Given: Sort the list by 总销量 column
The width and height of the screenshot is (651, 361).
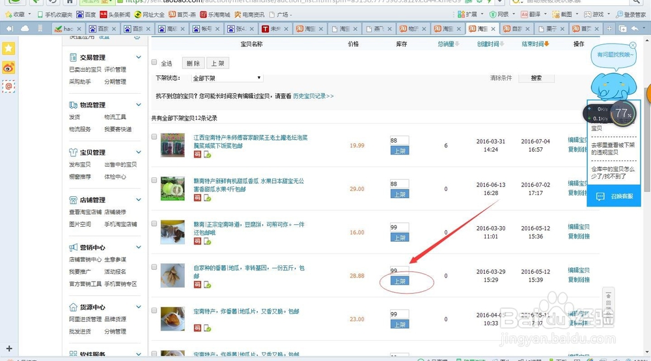Looking at the screenshot, I should tap(449, 44).
